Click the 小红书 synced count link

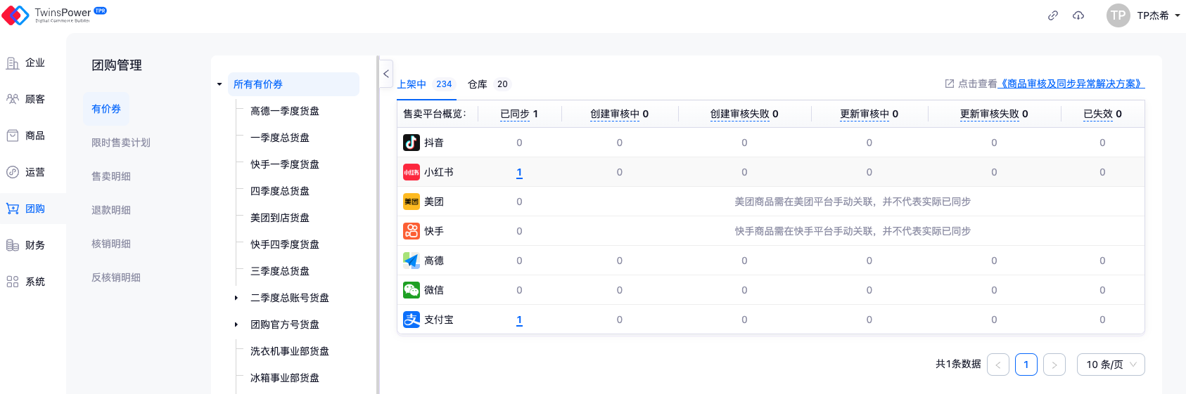pos(519,172)
